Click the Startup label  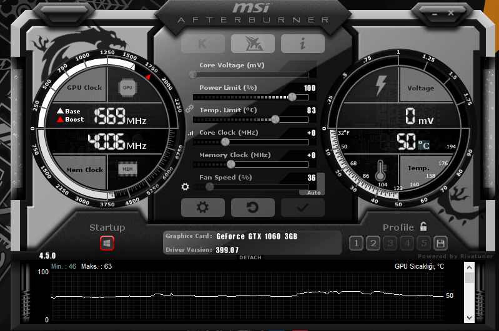pyautogui.click(x=107, y=228)
